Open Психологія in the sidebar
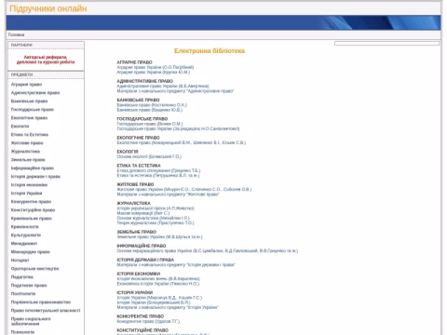447x335 pixels. (x=22, y=332)
